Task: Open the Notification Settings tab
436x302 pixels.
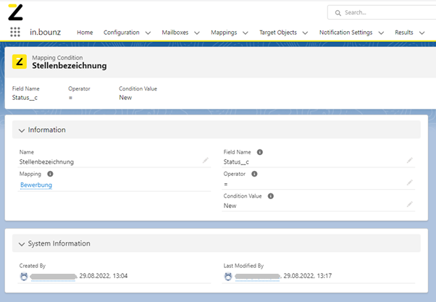Action: tap(345, 33)
